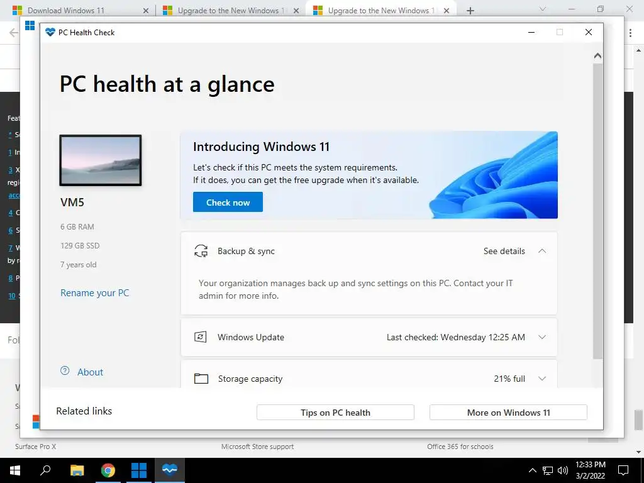The image size is (644, 483).
Task: Click the Surface Pro X link on the webpage
Action: tap(35, 447)
